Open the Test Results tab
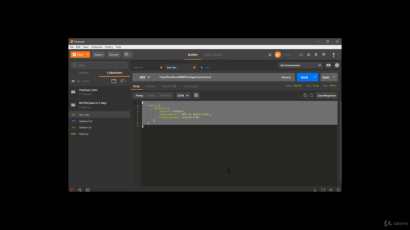410x230 pixels. click(190, 86)
